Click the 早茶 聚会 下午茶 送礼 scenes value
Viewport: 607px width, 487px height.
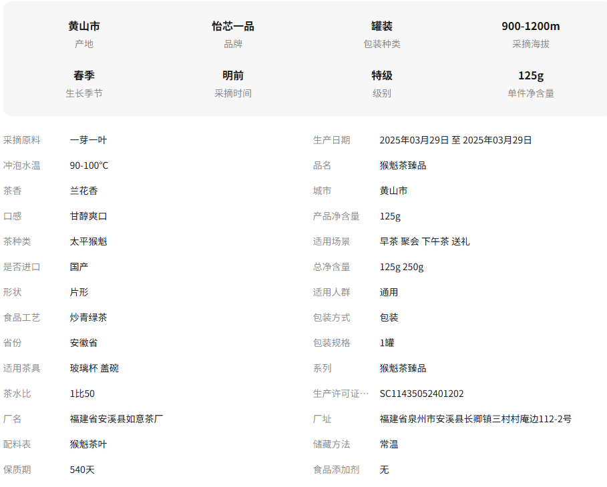click(424, 241)
